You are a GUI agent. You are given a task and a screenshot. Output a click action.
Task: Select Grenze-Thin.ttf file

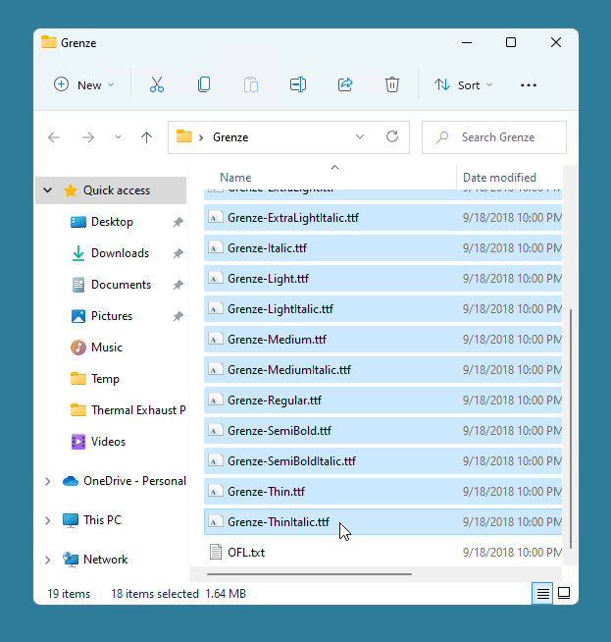(382, 492)
